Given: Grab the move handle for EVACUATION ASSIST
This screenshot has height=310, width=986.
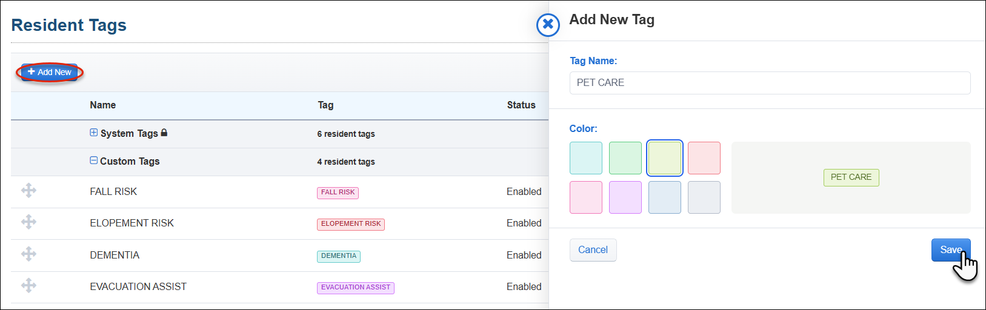Looking at the screenshot, I should coord(28,286).
